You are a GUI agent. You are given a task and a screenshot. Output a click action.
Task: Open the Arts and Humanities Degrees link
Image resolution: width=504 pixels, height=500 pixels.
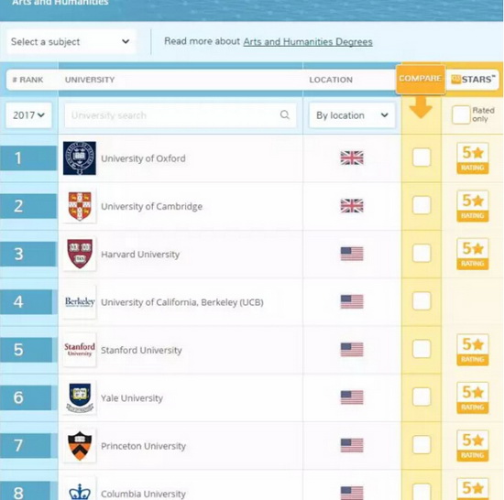[x=308, y=42]
